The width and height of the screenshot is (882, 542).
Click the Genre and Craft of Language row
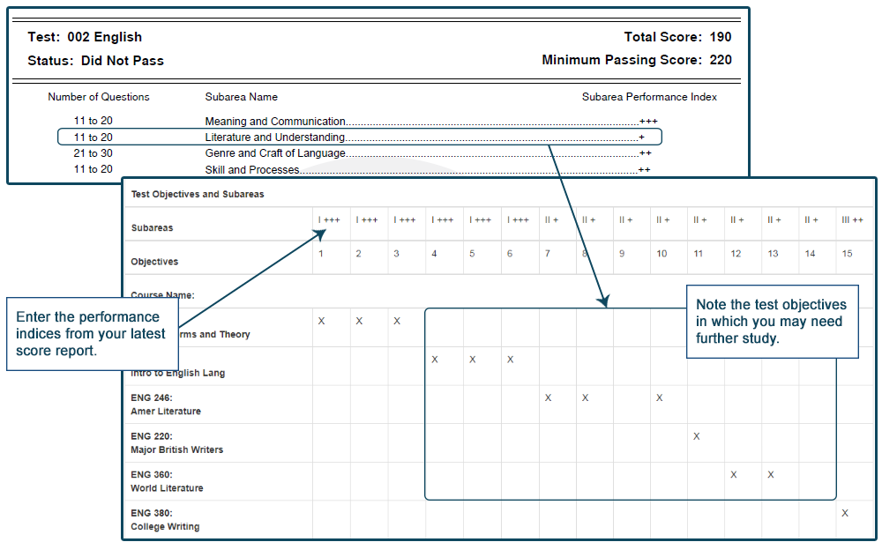275,153
